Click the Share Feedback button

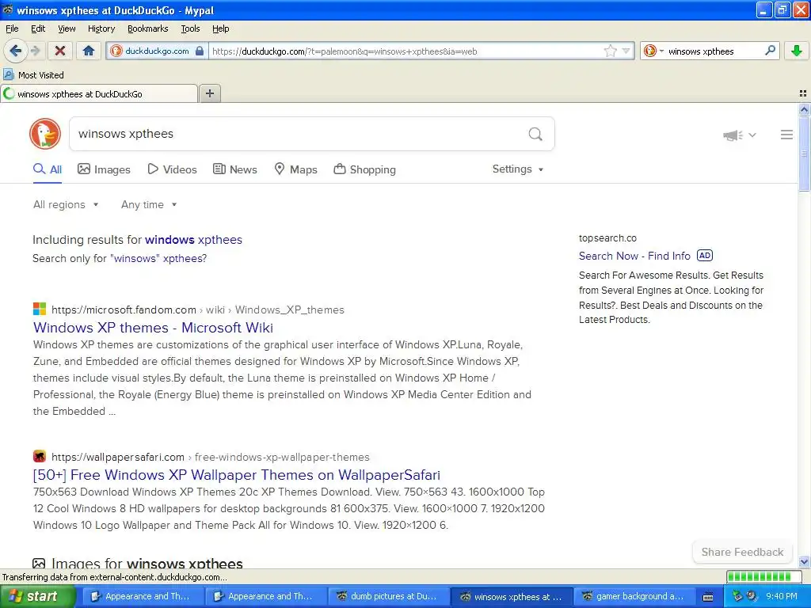point(742,552)
